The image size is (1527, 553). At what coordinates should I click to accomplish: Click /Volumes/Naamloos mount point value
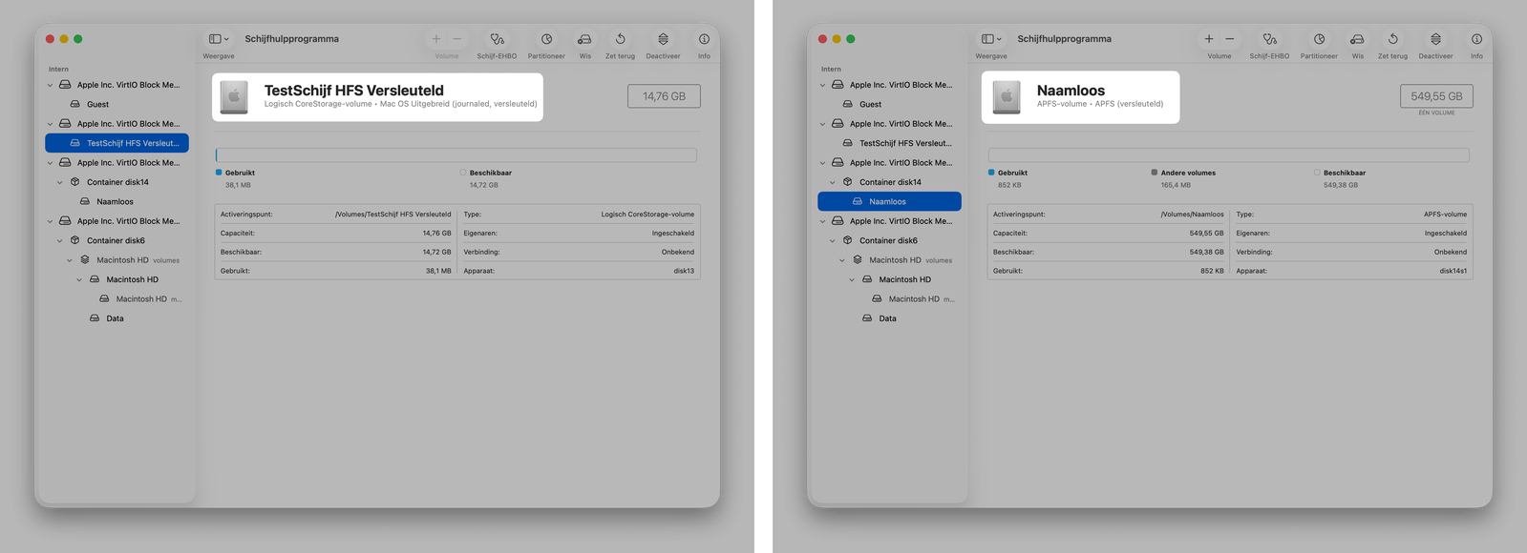click(1192, 215)
